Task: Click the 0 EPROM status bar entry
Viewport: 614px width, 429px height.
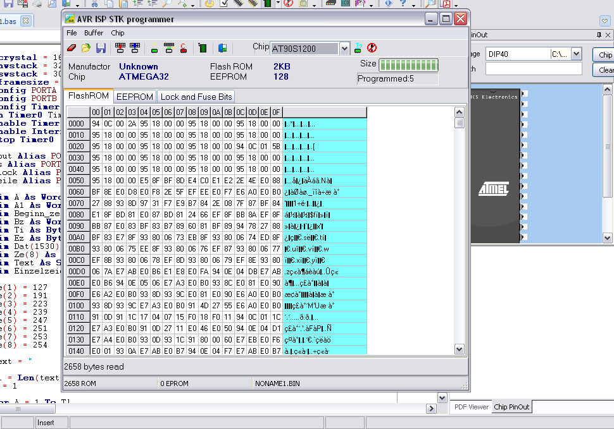Action: point(174,384)
